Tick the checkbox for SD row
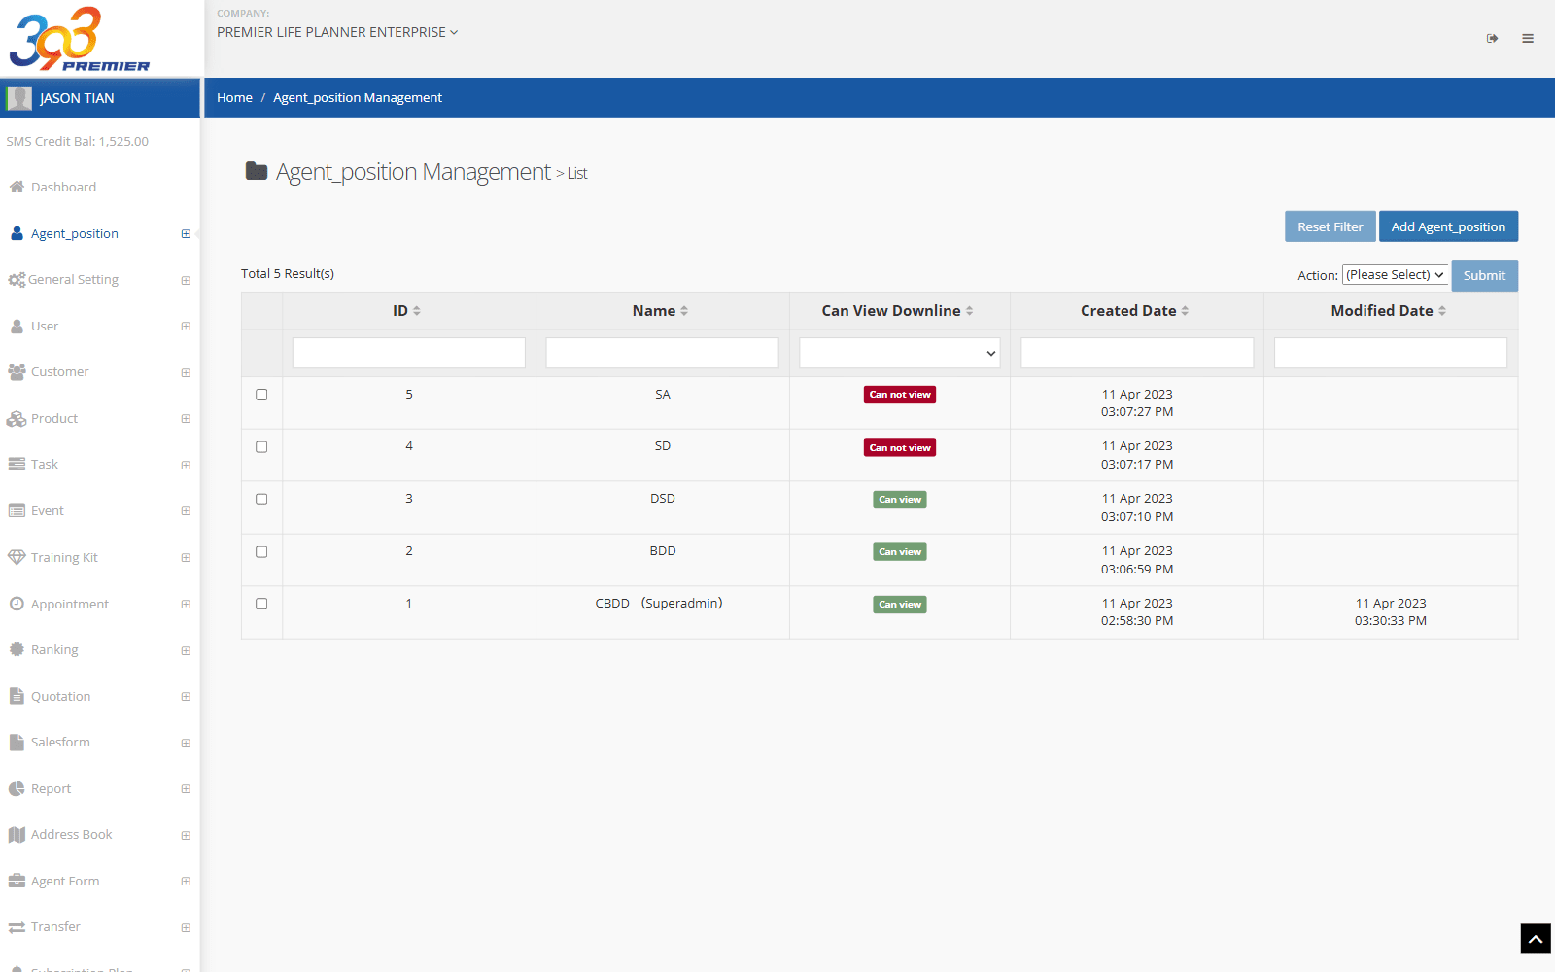 pyautogui.click(x=261, y=447)
